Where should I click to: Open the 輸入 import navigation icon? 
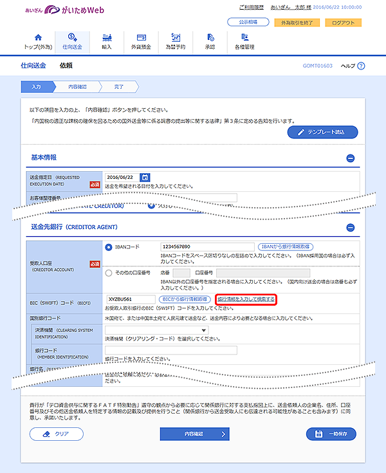107,39
